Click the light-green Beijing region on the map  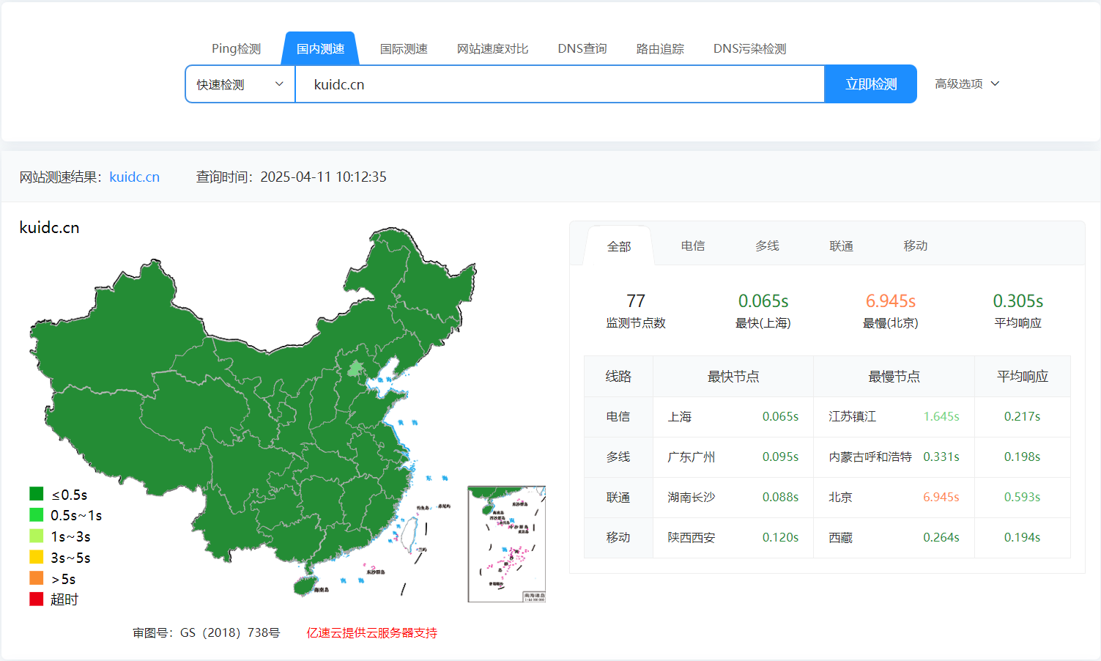tap(355, 368)
